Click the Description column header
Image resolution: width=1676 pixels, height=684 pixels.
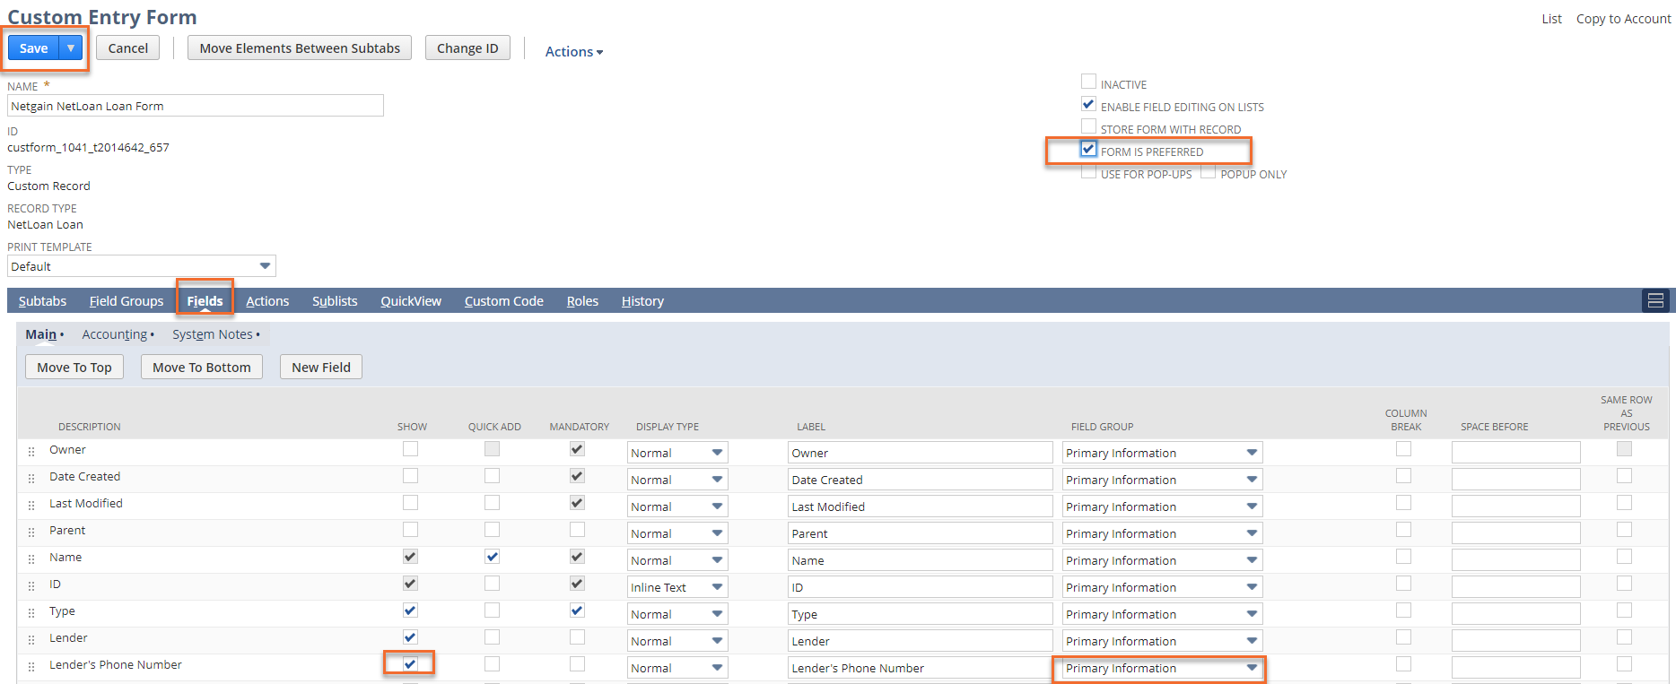(x=90, y=427)
